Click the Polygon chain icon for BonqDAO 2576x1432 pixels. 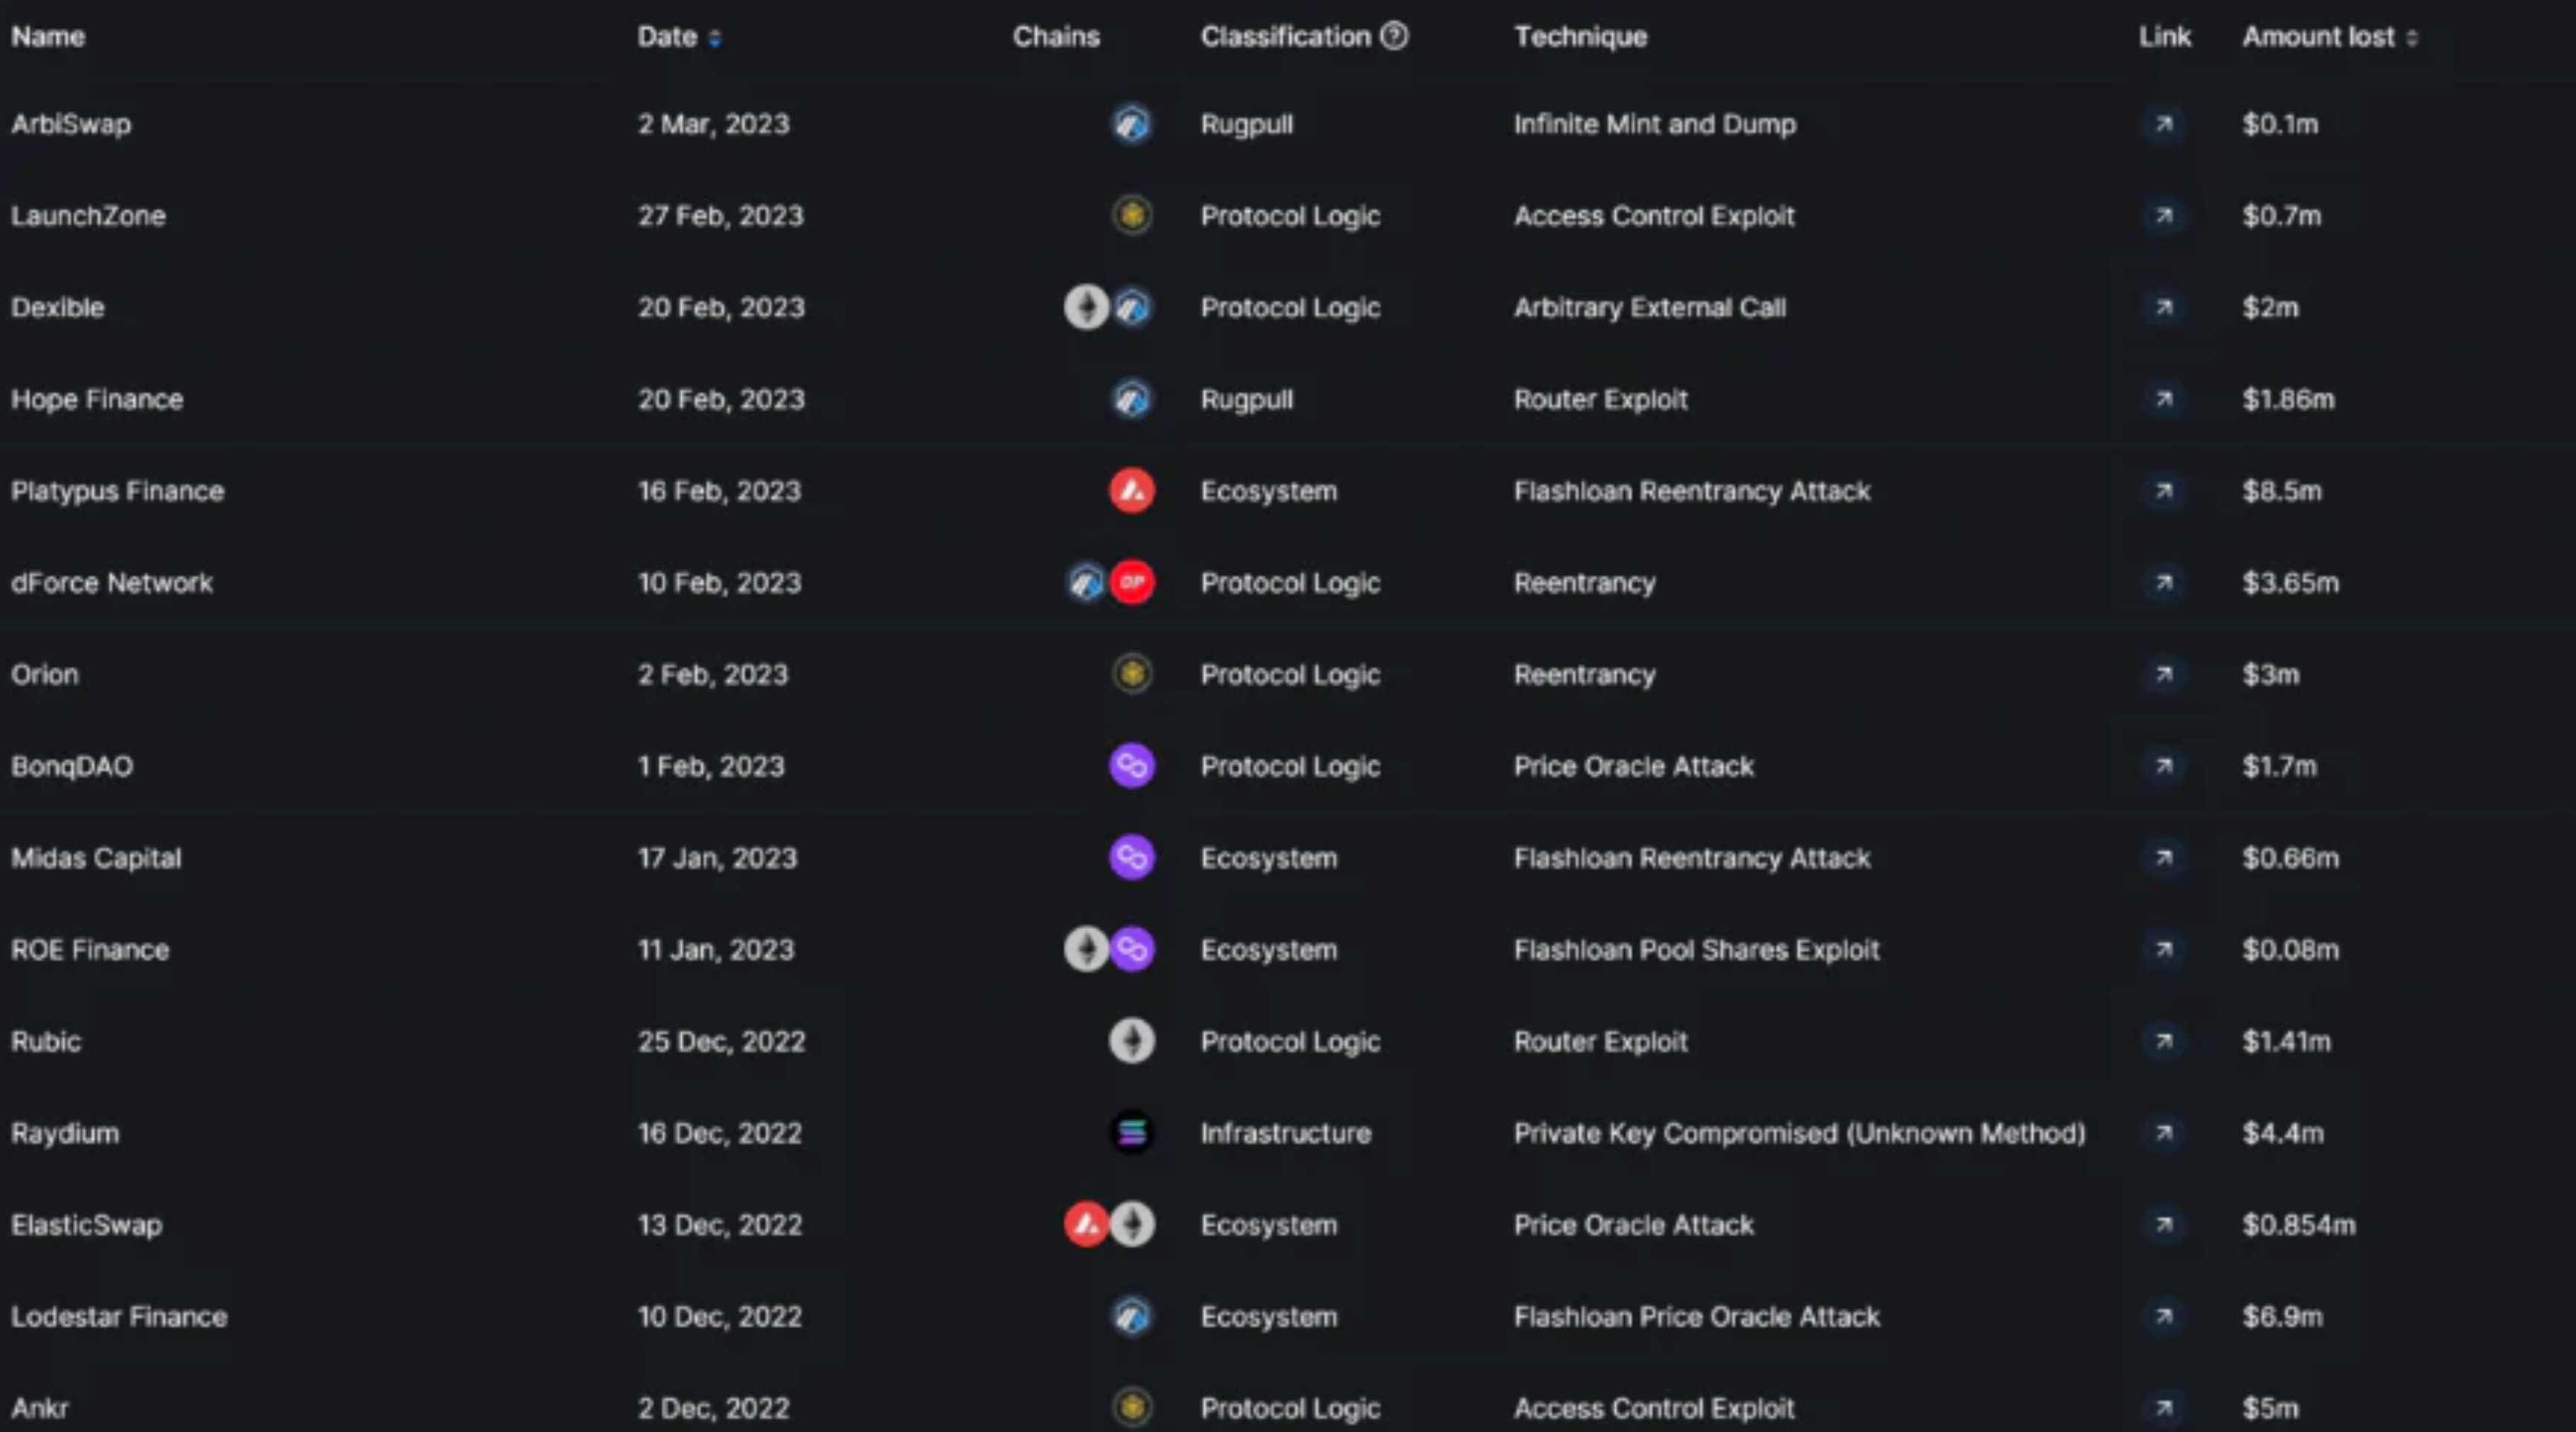tap(1132, 766)
